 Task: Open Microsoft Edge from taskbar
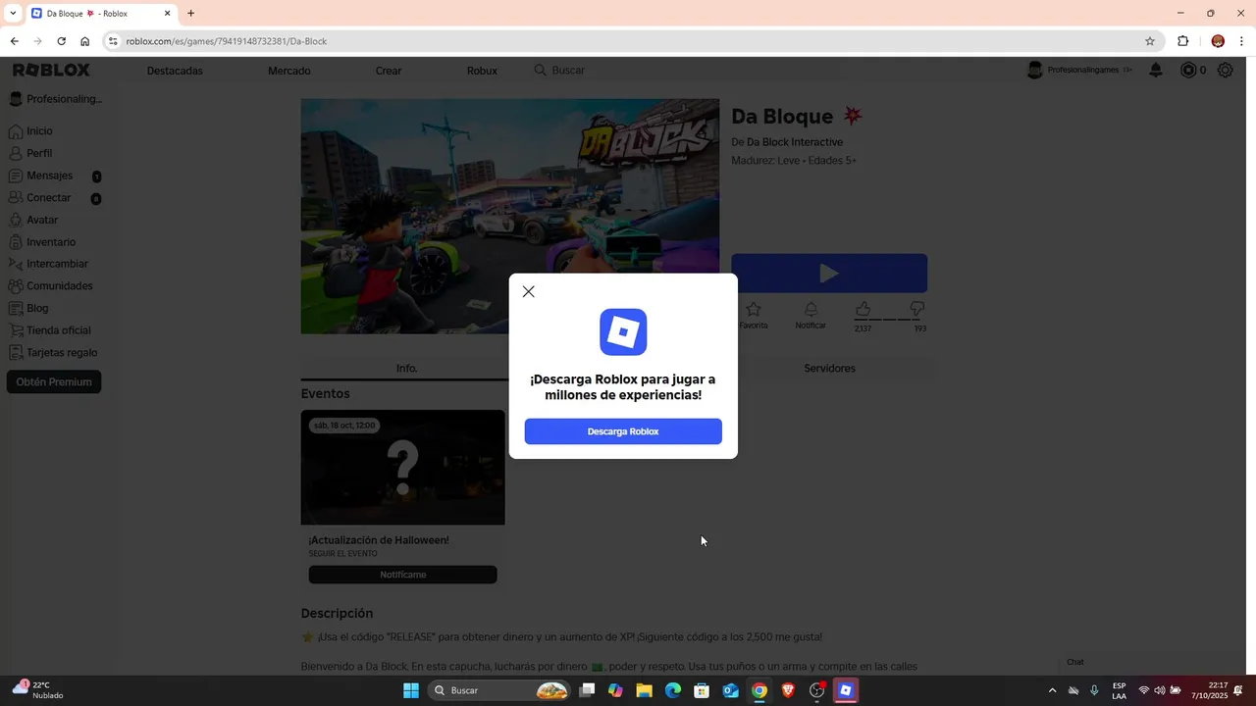[673, 690]
